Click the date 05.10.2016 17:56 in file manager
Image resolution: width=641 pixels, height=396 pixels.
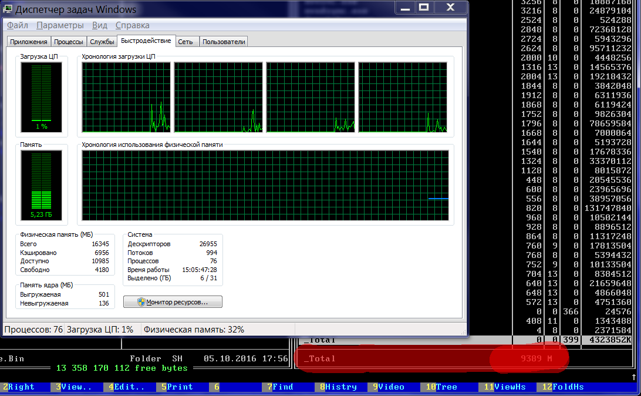coord(245,359)
